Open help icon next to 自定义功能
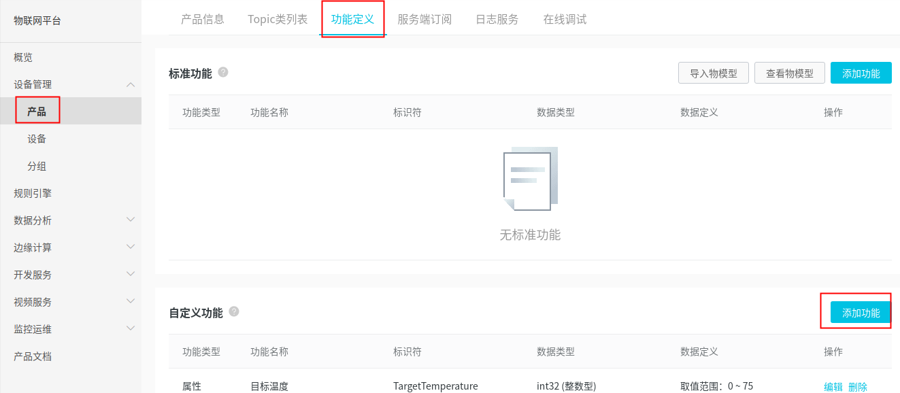 coord(234,311)
